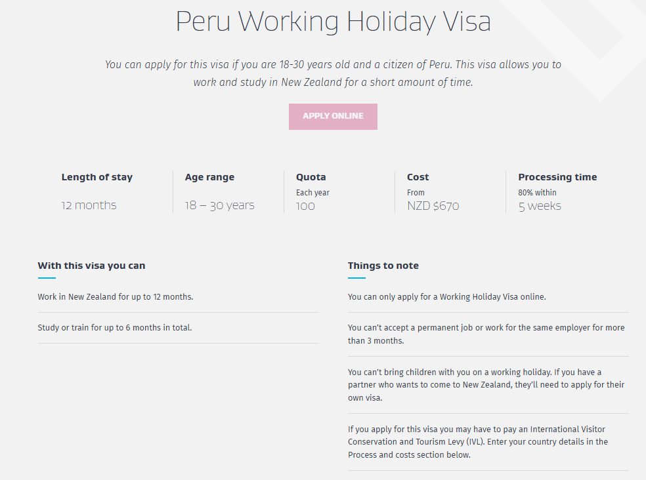Select the Age range label
646x480 pixels.
(x=209, y=177)
